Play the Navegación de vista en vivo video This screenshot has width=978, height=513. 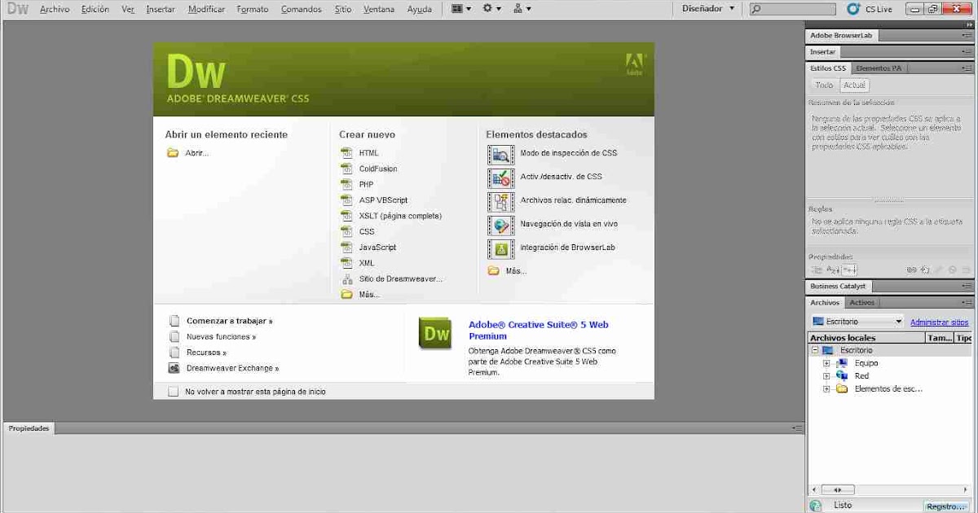click(x=501, y=224)
